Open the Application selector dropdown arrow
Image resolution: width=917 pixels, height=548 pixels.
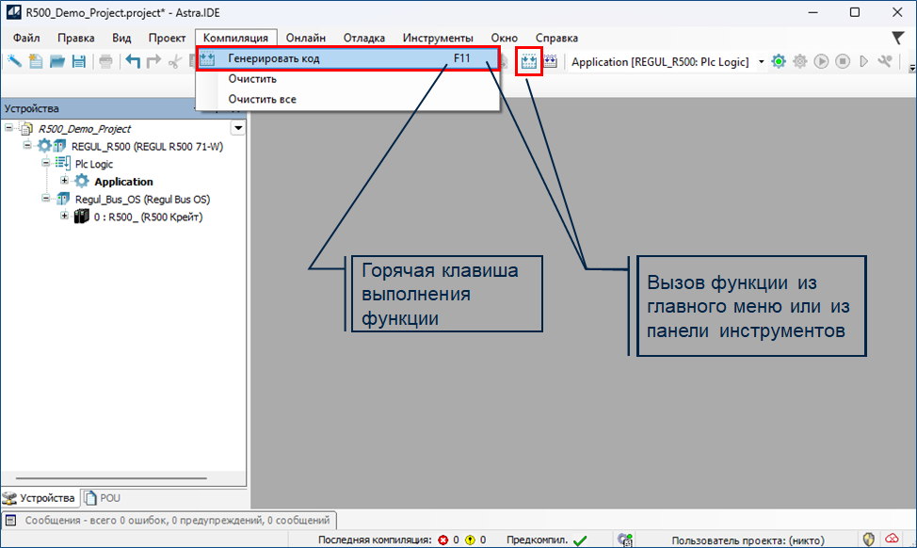(x=761, y=62)
